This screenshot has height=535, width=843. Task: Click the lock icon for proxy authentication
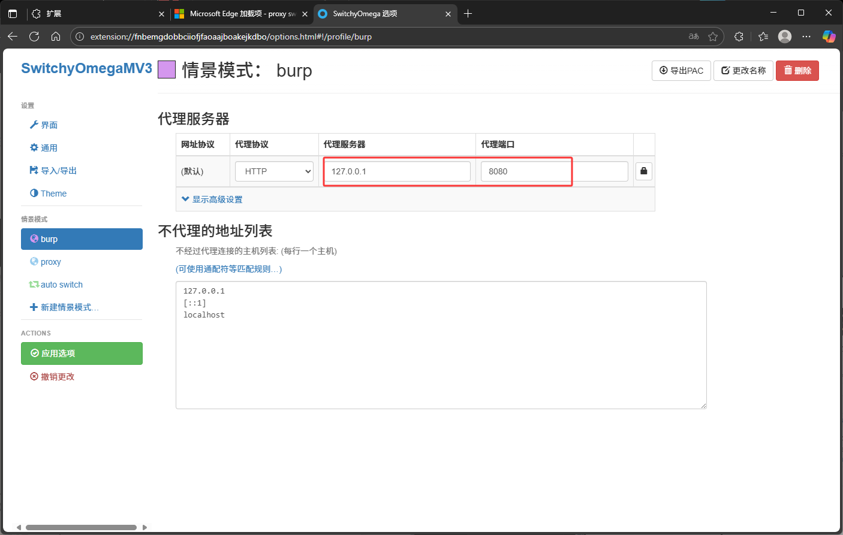[644, 171]
